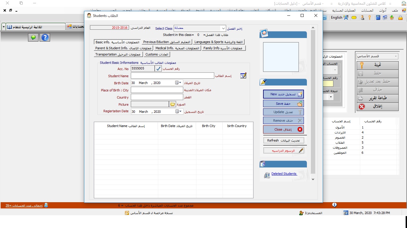Click the red Close button in Students window

tap(283, 129)
